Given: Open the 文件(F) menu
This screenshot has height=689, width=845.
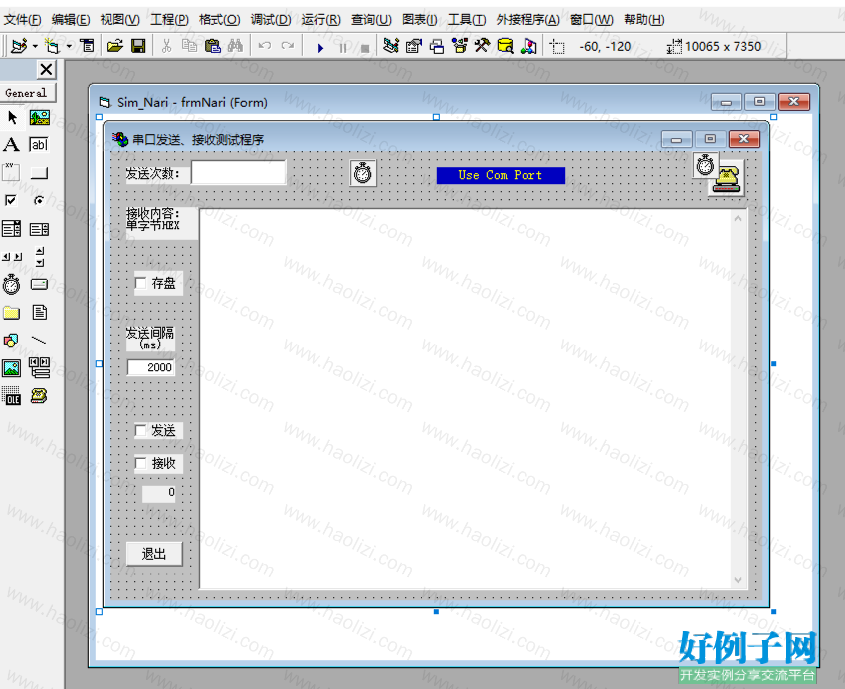Looking at the screenshot, I should [x=22, y=20].
